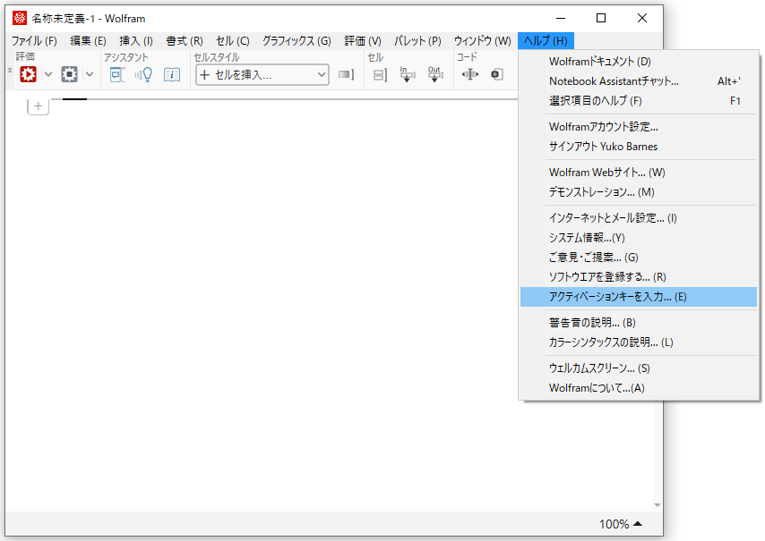Viewport: 765px width, 541px height.
Task: Click the In cell insert icon
Action: point(408,74)
